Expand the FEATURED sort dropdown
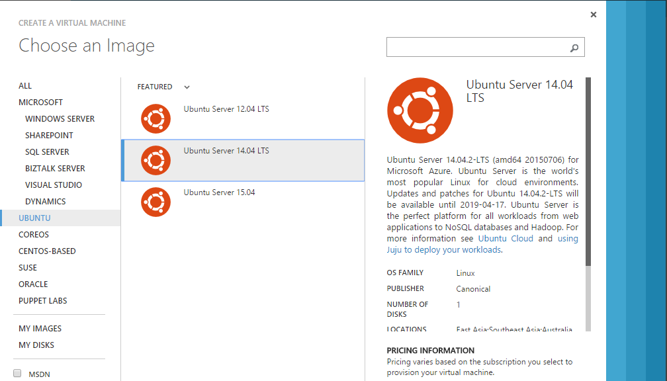The width and height of the screenshot is (667, 381). tap(187, 87)
